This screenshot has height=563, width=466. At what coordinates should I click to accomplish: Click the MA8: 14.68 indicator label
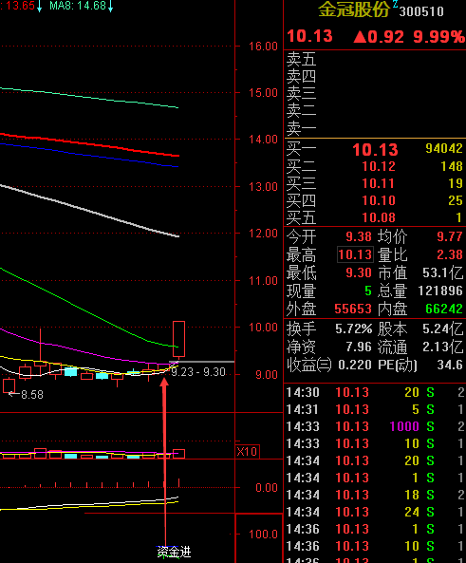click(x=78, y=6)
